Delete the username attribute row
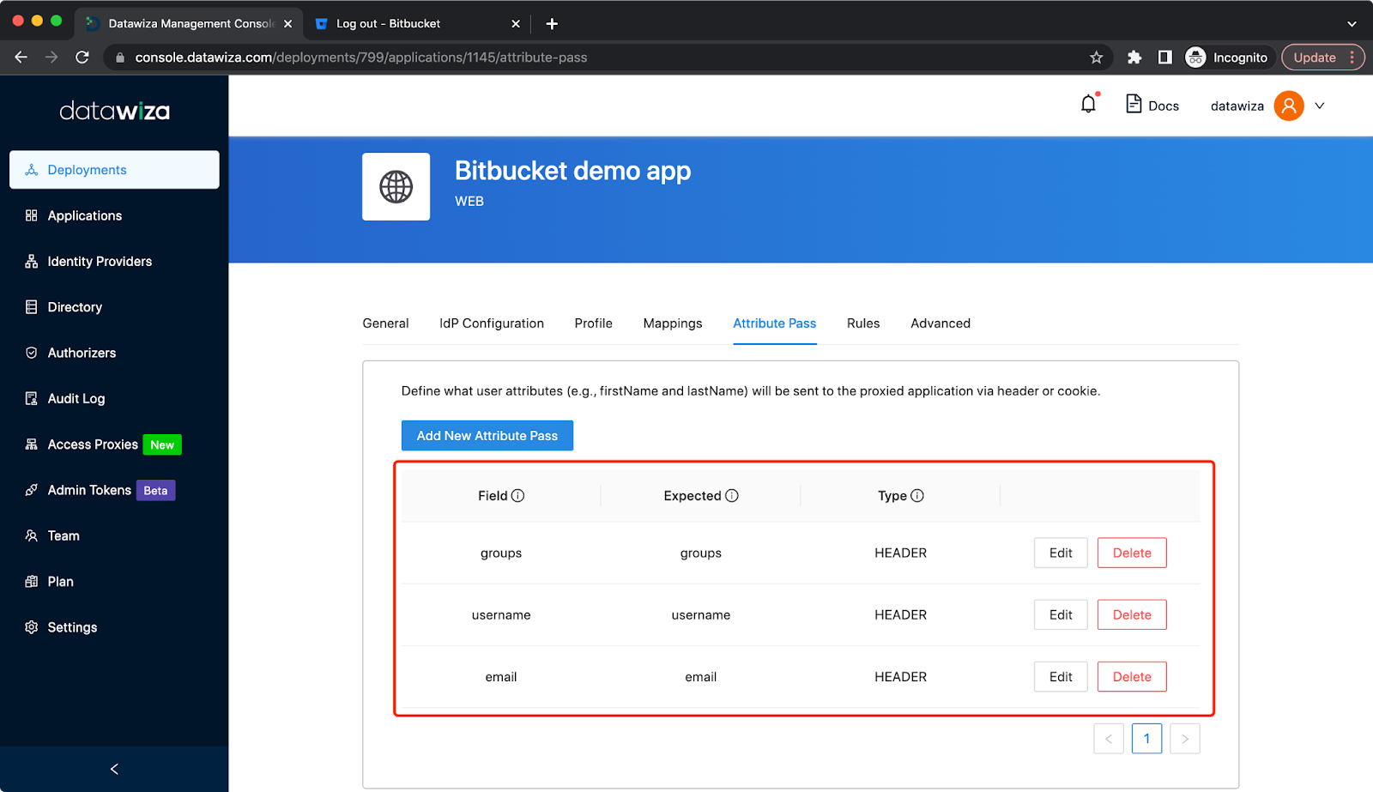 [x=1132, y=614]
